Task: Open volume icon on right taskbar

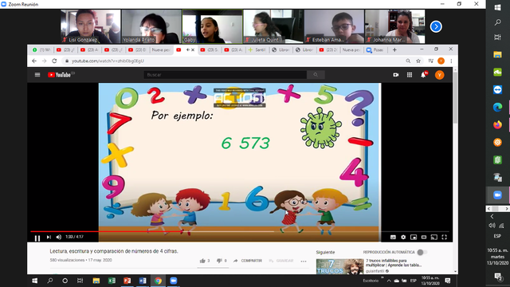Action: [x=492, y=225]
